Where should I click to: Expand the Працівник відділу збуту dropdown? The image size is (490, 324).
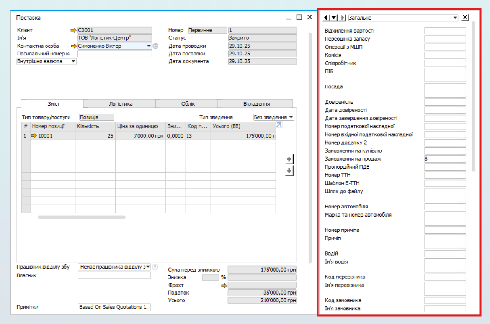[x=148, y=267]
